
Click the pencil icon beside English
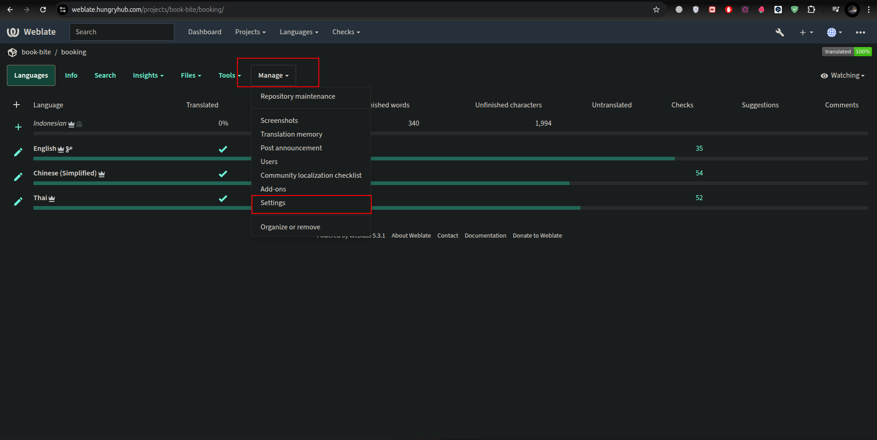coord(18,152)
